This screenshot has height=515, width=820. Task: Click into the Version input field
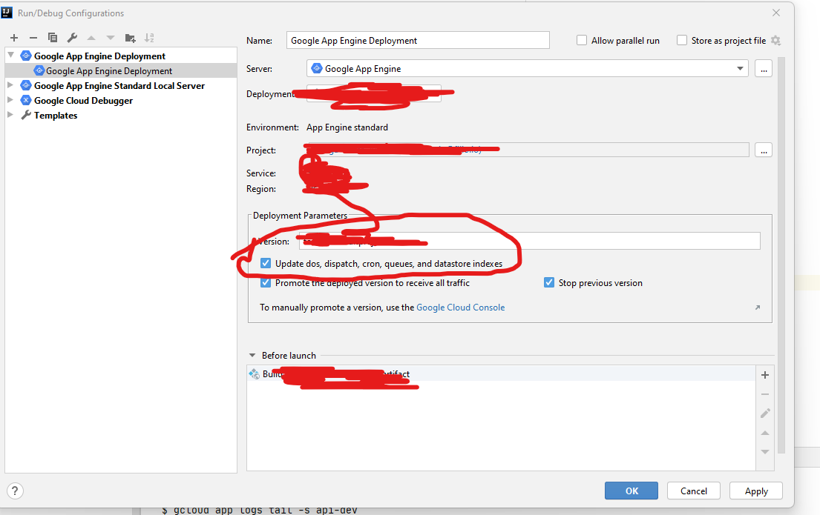(x=530, y=241)
